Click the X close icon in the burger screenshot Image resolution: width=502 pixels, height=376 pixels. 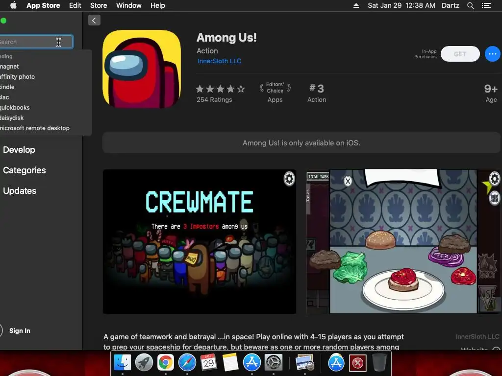coord(348,181)
